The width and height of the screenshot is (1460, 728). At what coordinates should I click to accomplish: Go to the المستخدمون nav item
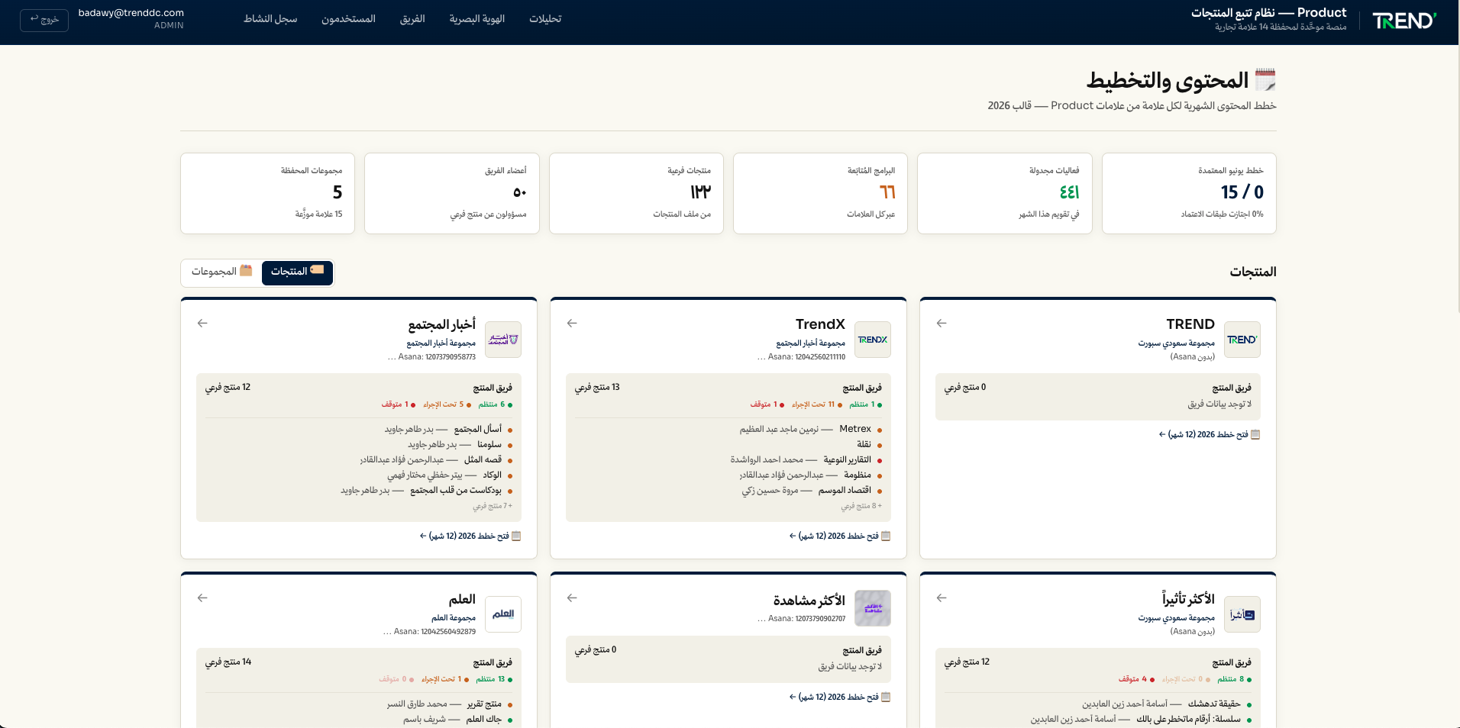[x=348, y=19]
